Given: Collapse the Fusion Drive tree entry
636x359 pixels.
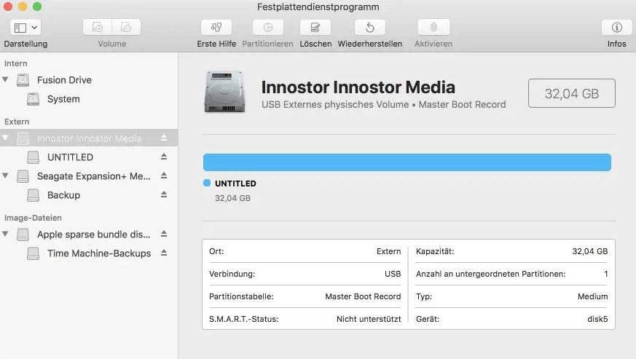Looking at the screenshot, I should click(5, 79).
